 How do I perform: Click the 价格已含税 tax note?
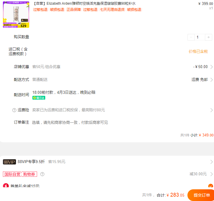[198, 51]
